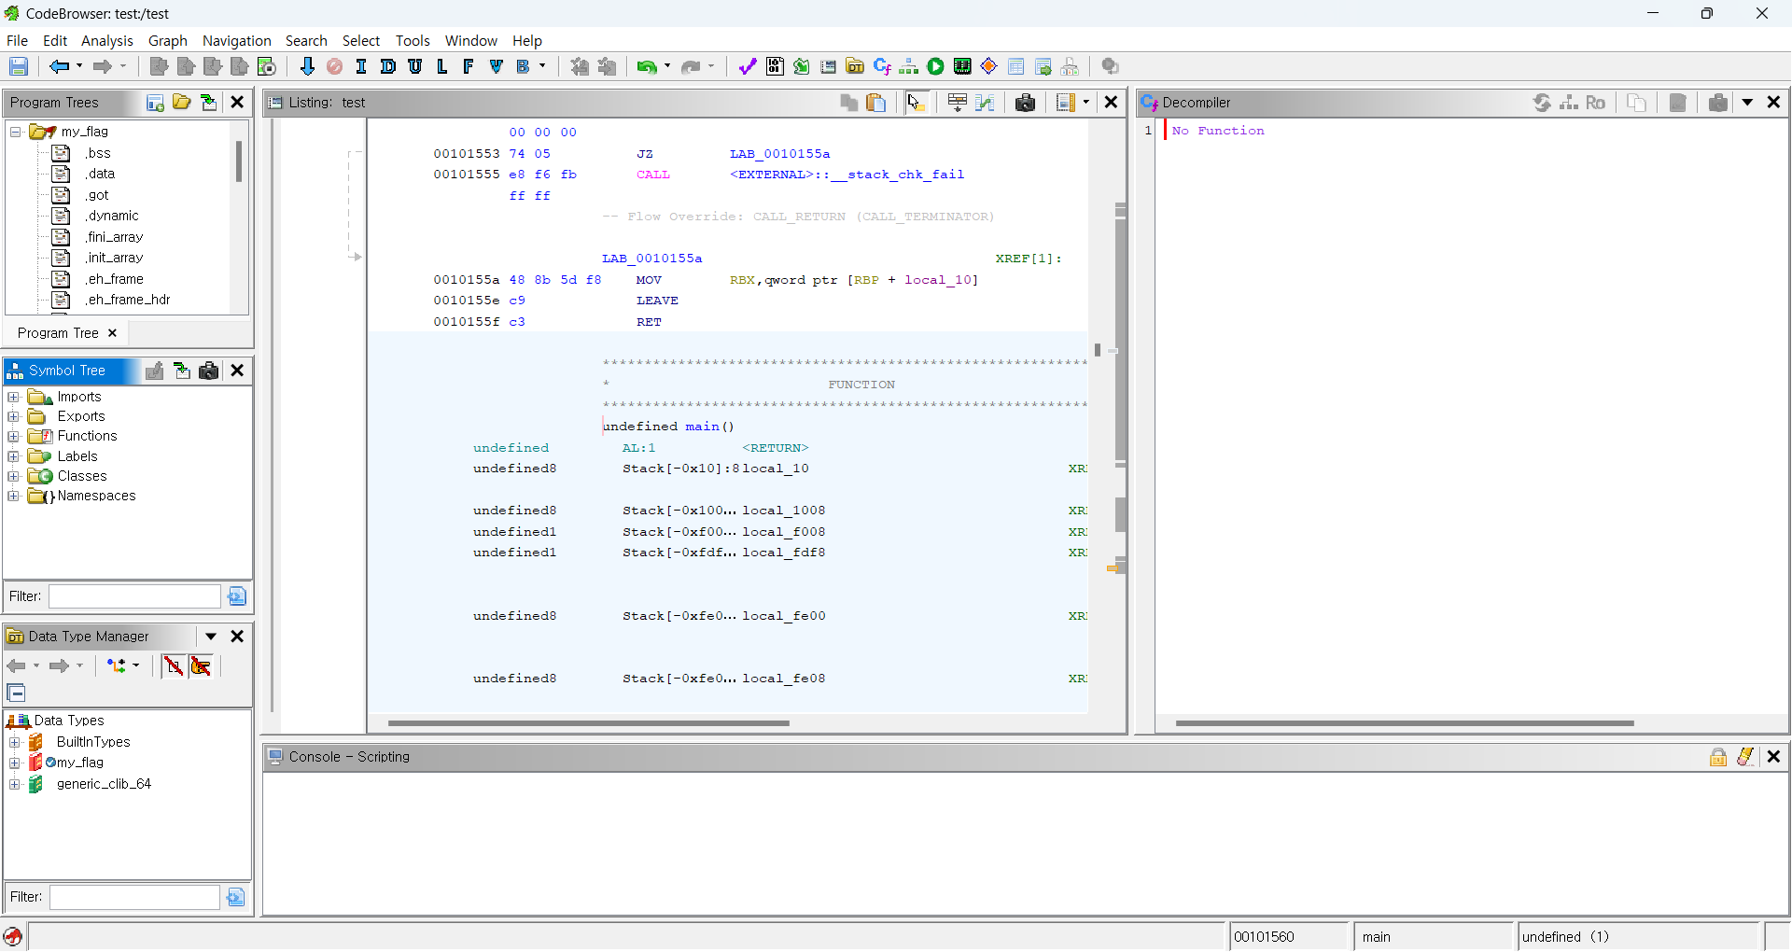The height and width of the screenshot is (952, 1792).
Task: Click the Symbol Tree camera snapshot icon
Action: tap(209, 371)
